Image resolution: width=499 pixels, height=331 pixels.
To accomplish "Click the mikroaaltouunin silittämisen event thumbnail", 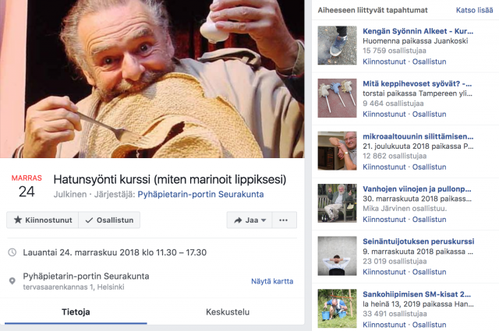I will click(x=338, y=150).
